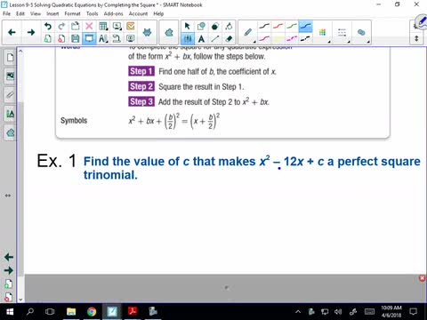
Task: Open Google Chrome from the taskbar
Action: [x=92, y=311]
